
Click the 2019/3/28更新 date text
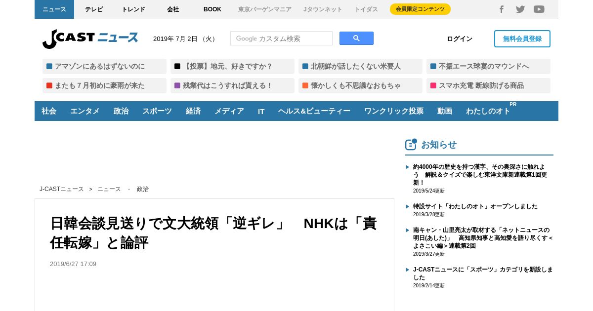[429, 215]
